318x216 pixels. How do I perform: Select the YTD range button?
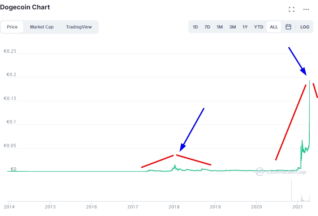tap(259, 27)
